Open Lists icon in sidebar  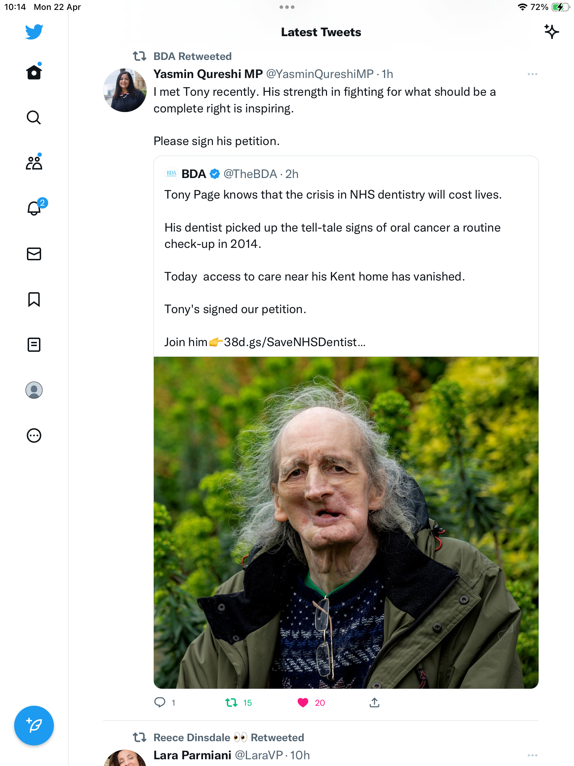[34, 345]
